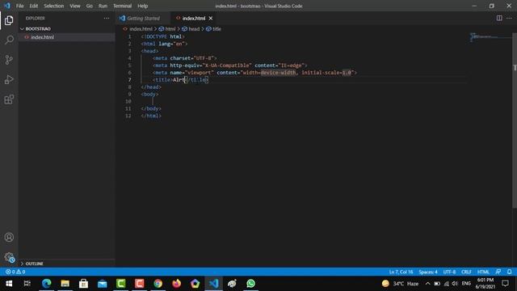Open the Explorer view in activity bar
This screenshot has width=517, height=291.
click(x=9, y=20)
